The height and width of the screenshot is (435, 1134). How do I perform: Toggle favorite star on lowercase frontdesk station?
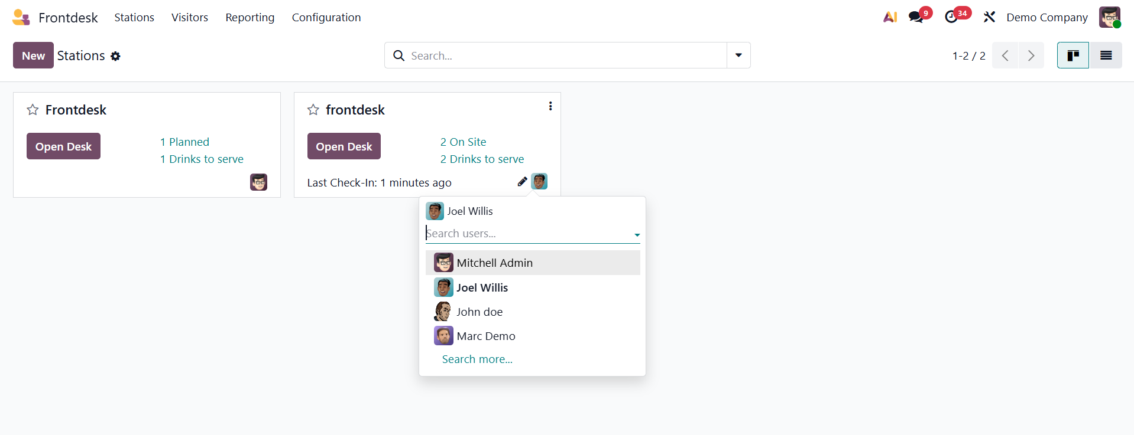[x=313, y=110]
